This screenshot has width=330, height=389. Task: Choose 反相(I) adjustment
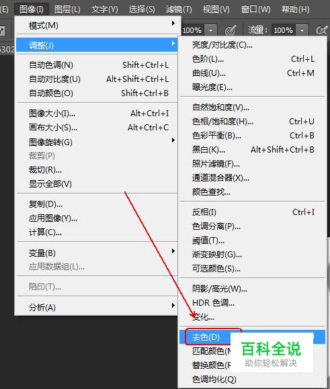(x=252, y=212)
